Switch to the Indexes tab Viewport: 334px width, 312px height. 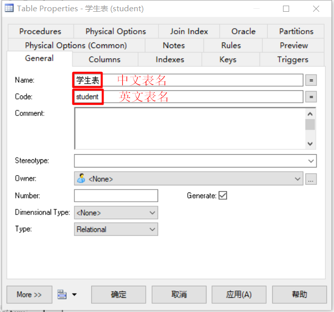point(170,60)
